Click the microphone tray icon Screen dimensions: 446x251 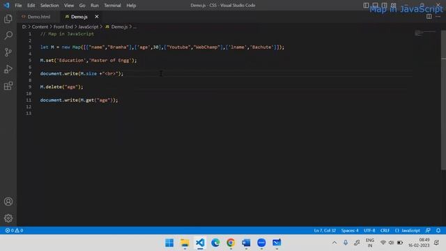pyautogui.click(x=346, y=243)
